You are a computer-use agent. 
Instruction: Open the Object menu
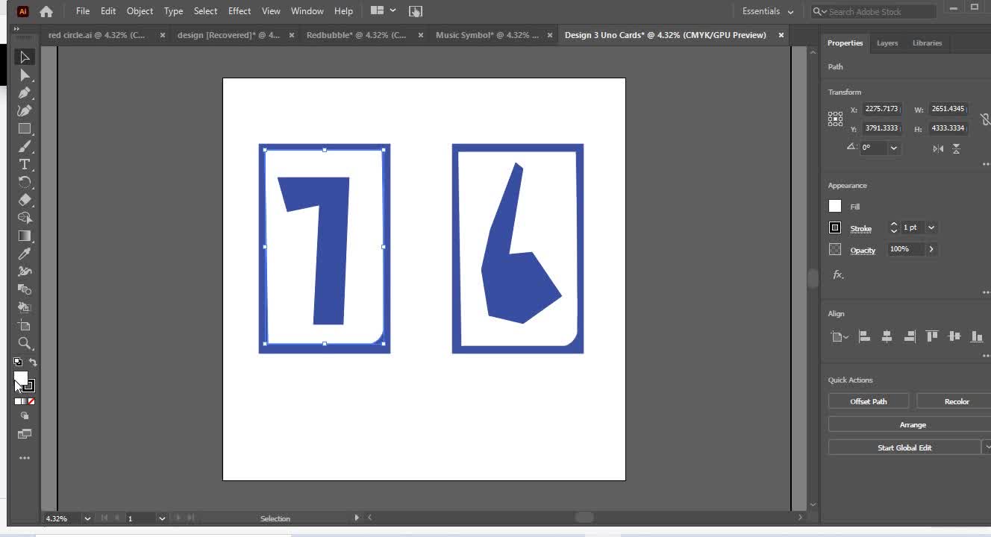pyautogui.click(x=140, y=11)
